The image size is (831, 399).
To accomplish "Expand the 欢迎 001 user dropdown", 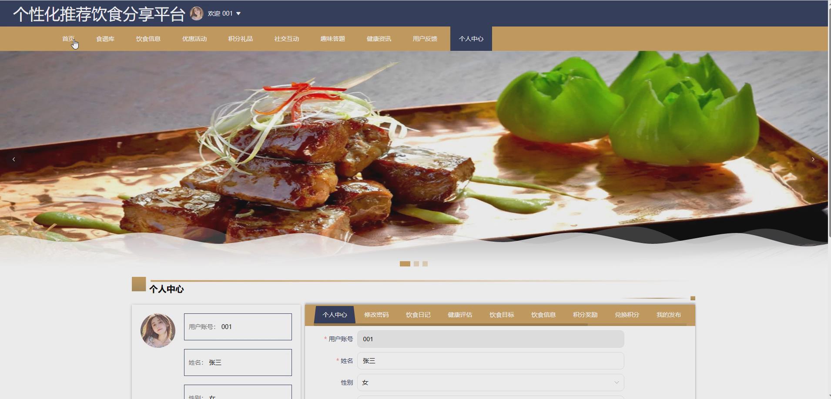I will (224, 13).
